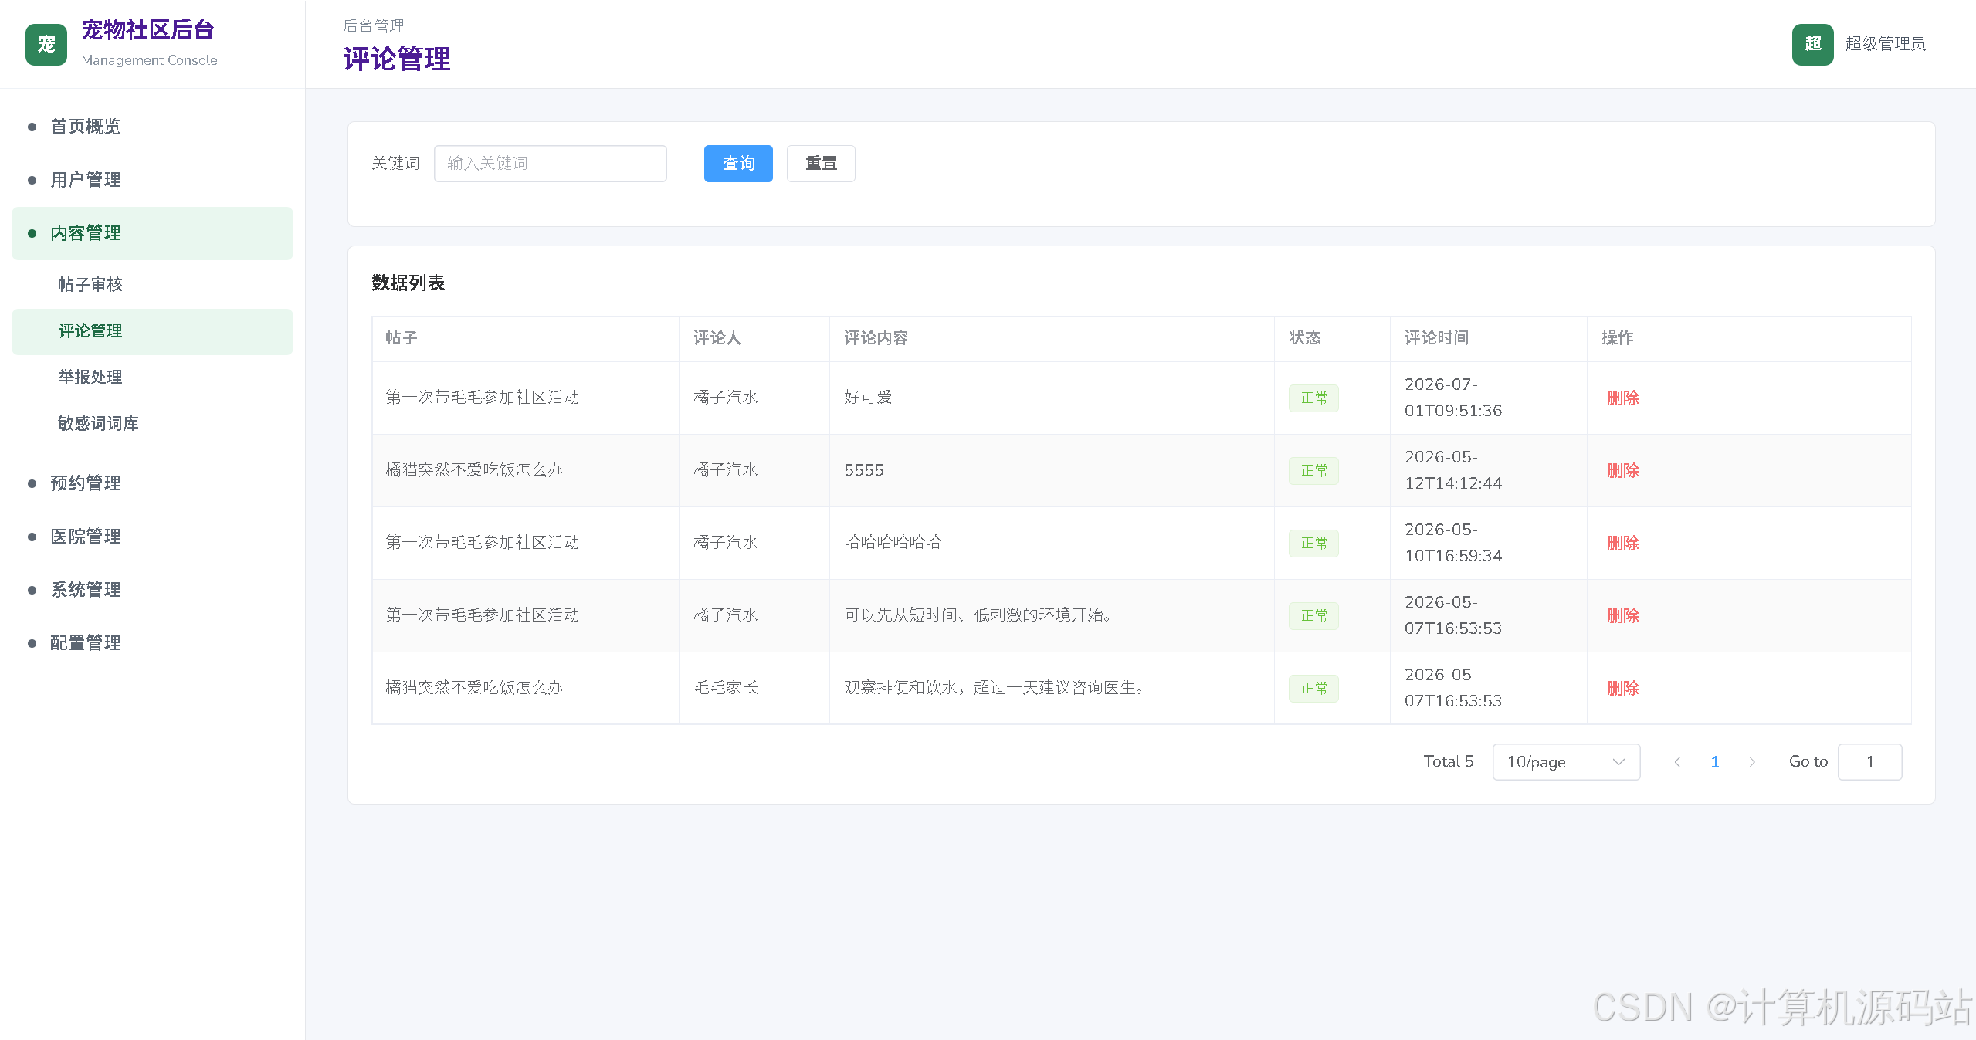The height and width of the screenshot is (1040, 1976).
Task: Select 帖子审核 submenu item
Action: tap(152, 285)
